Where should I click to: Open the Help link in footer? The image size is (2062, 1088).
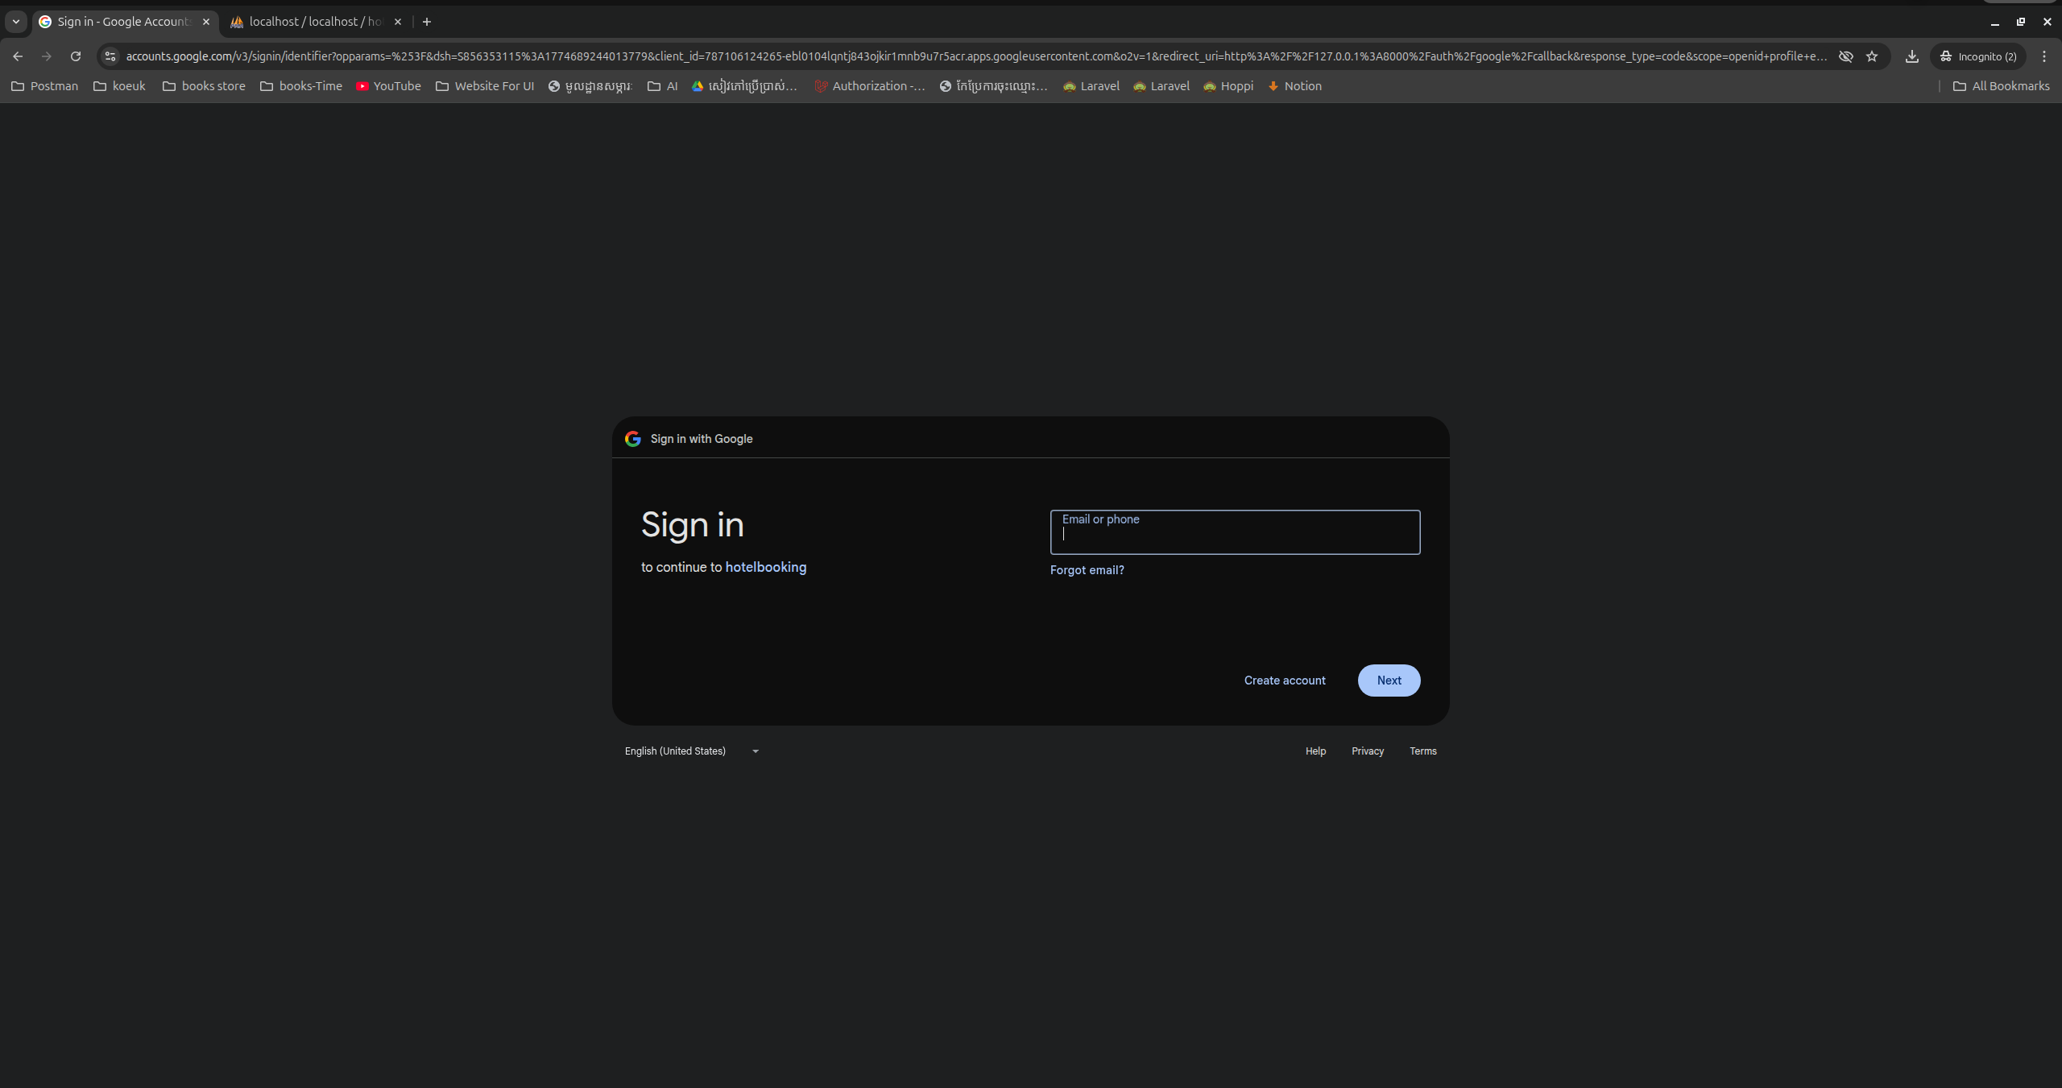1316,751
